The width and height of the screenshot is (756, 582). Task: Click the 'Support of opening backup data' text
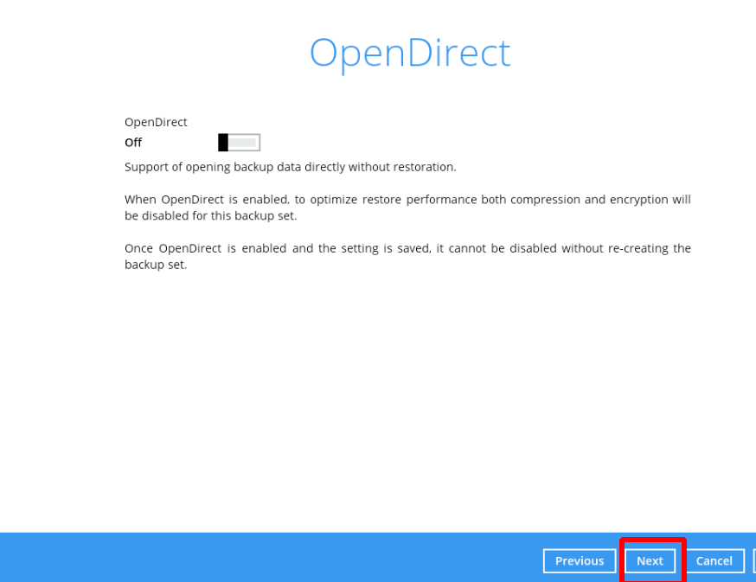pos(291,167)
